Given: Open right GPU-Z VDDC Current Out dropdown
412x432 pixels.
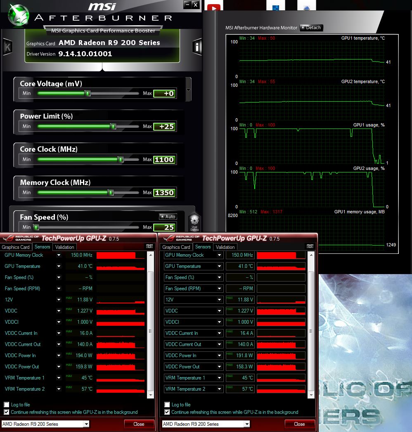Looking at the screenshot, I should click(219, 344).
